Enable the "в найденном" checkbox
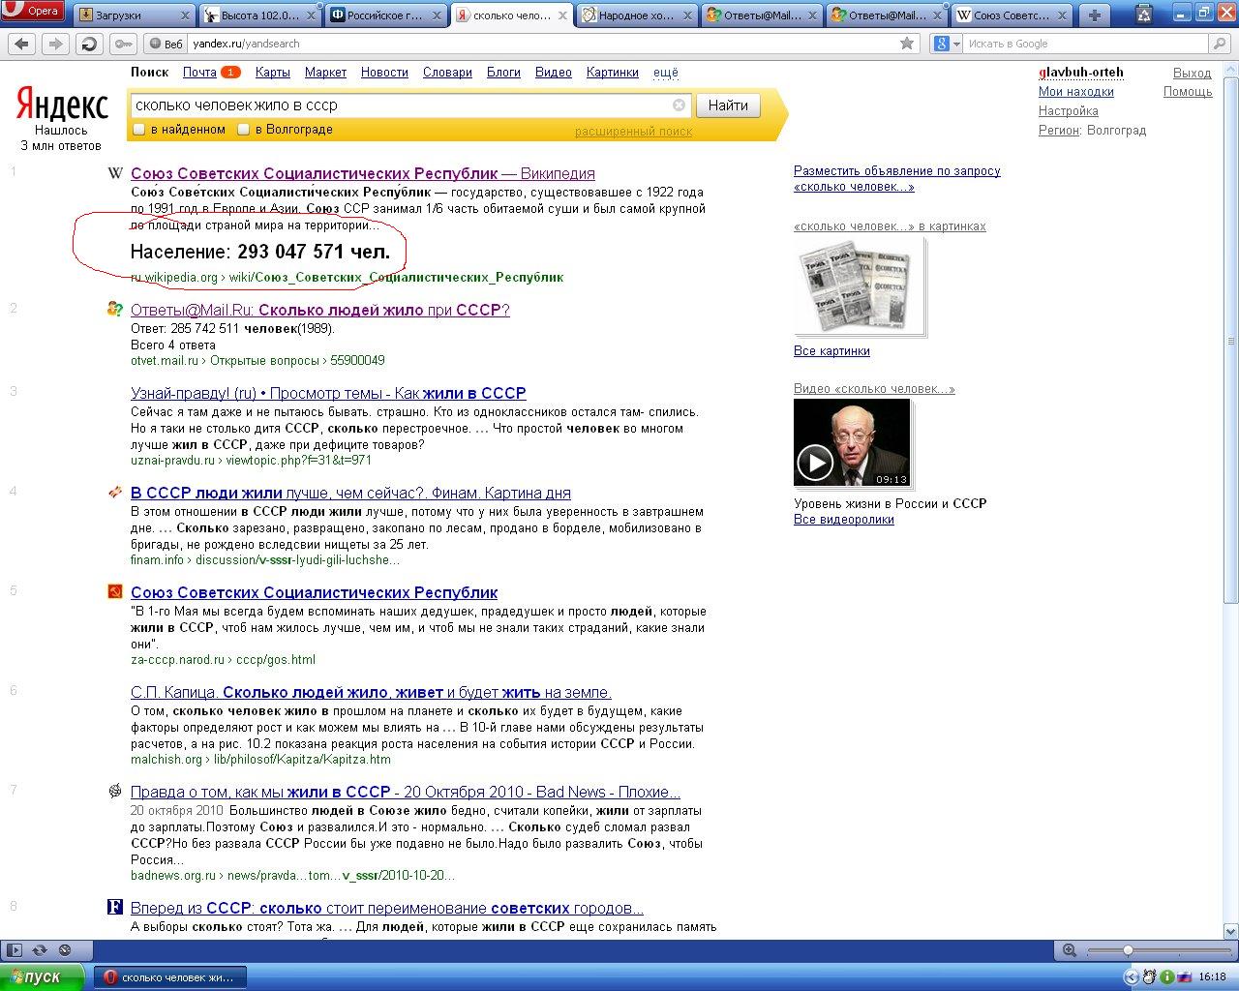The image size is (1239, 991). click(x=139, y=130)
